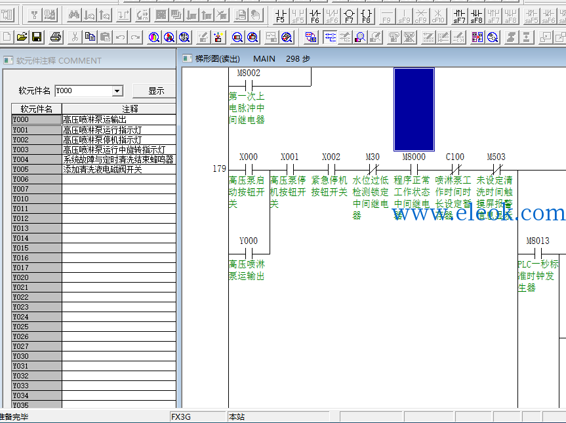Click the vertical line sF9 toolbar icon
The image size is (566, 423).
pos(404,16)
